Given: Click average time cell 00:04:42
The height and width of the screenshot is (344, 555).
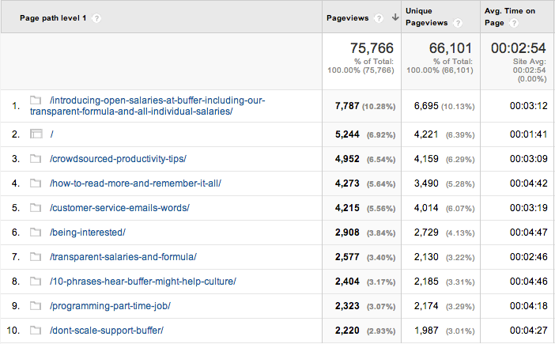Looking at the screenshot, I should tap(529, 183).
